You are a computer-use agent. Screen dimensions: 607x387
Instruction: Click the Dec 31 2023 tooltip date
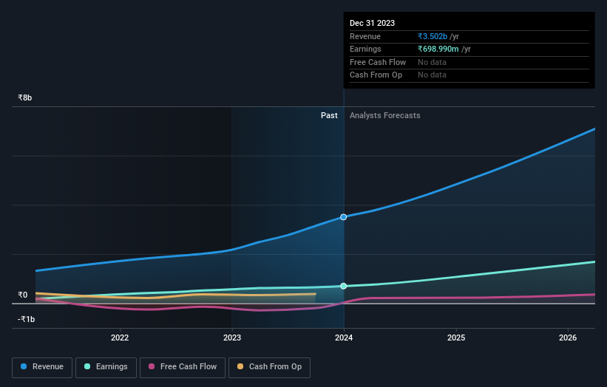click(372, 23)
